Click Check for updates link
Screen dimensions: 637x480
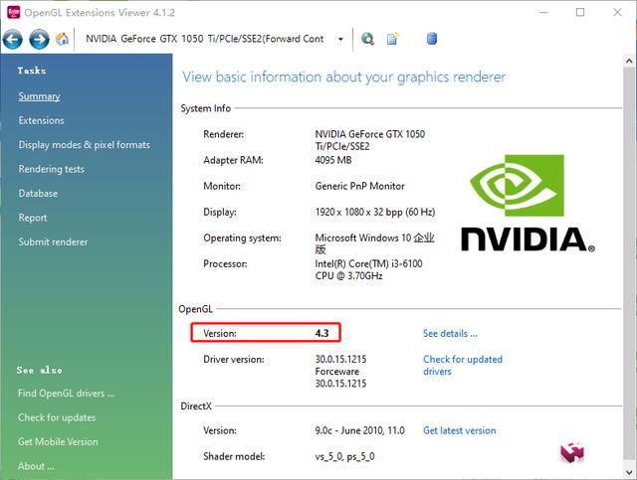(x=57, y=417)
